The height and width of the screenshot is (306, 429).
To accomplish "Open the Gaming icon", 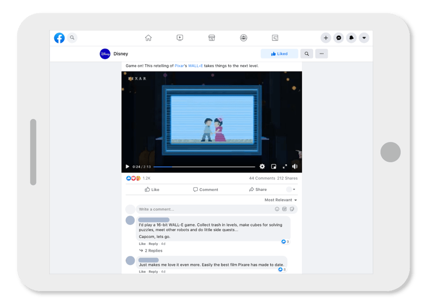I will (275, 38).
